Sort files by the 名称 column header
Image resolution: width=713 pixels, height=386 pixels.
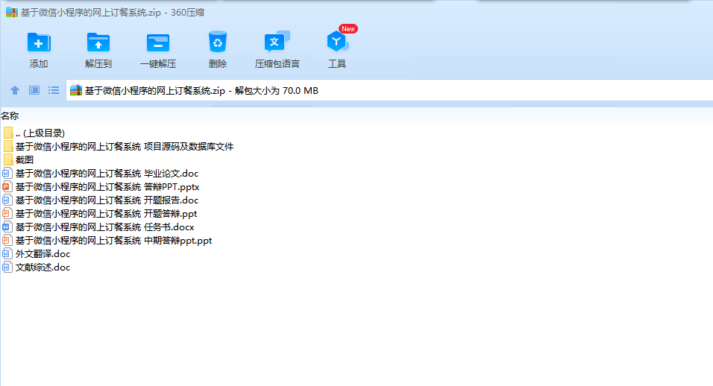coord(10,116)
